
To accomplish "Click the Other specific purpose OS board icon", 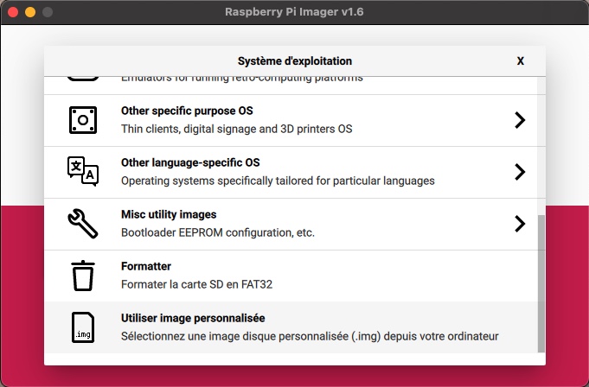I will 83,120.
